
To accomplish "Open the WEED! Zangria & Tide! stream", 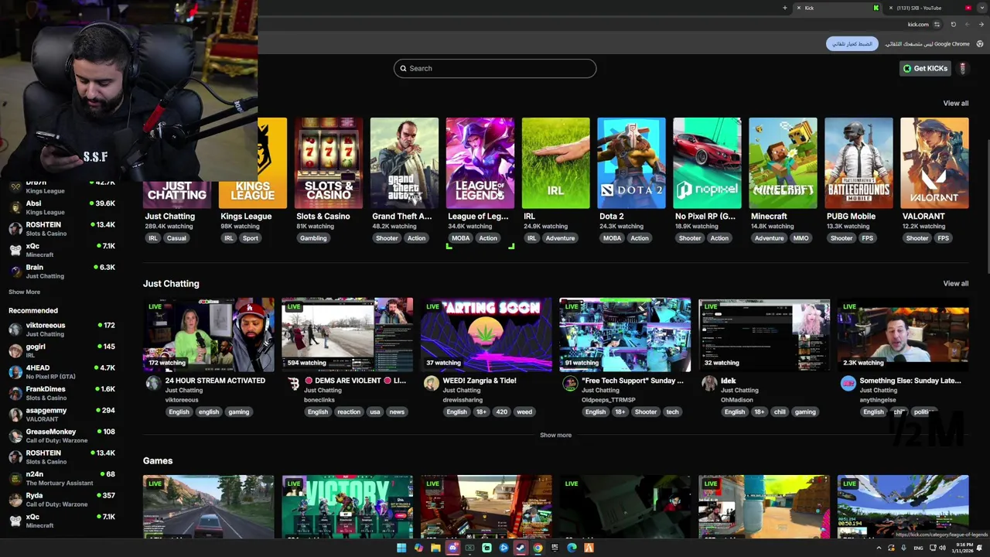I will point(486,335).
